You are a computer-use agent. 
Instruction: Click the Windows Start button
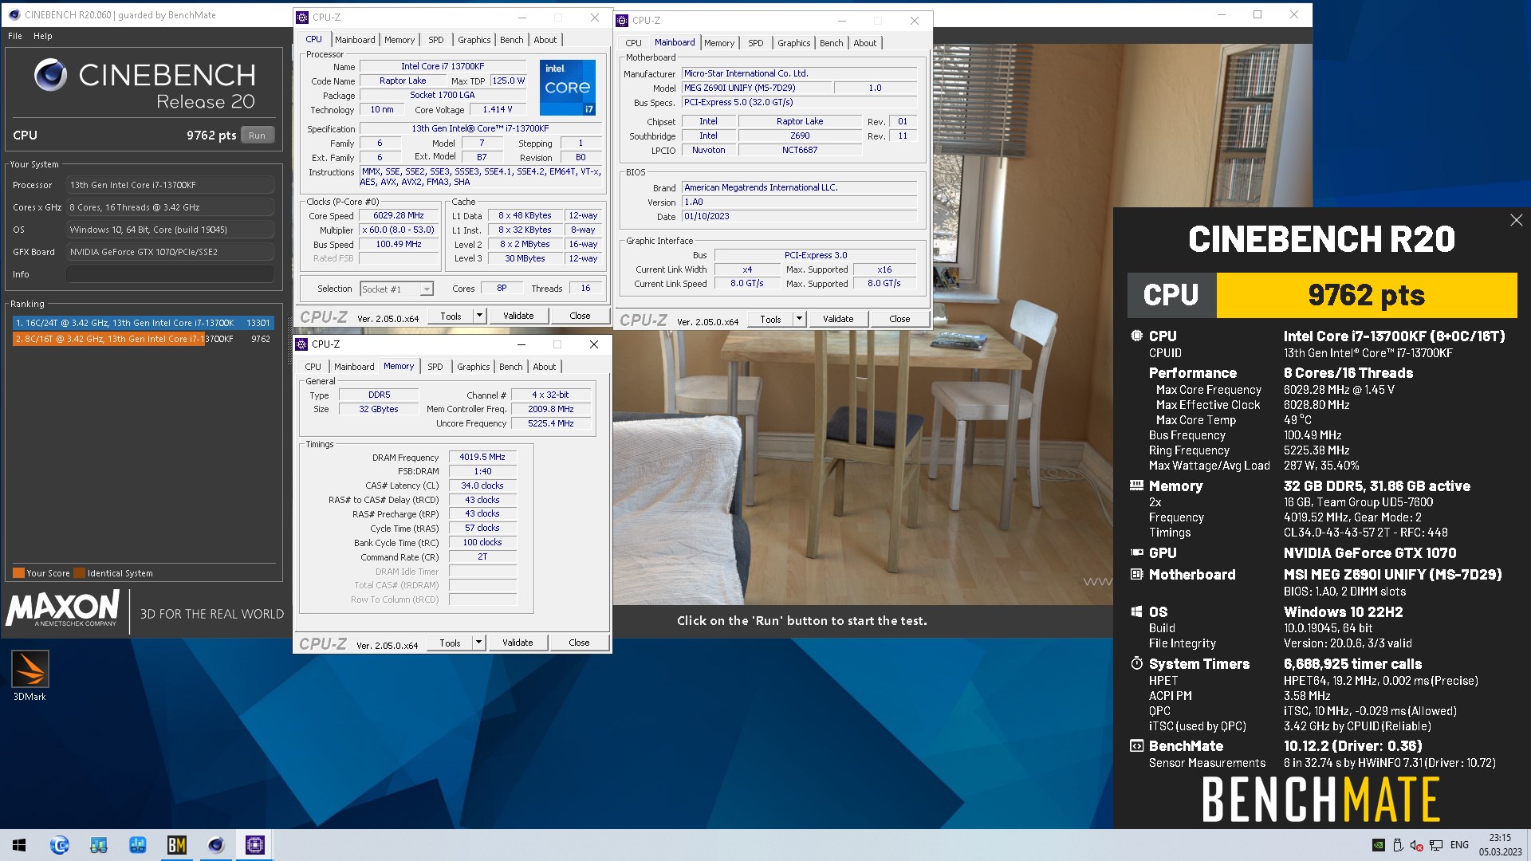click(19, 845)
